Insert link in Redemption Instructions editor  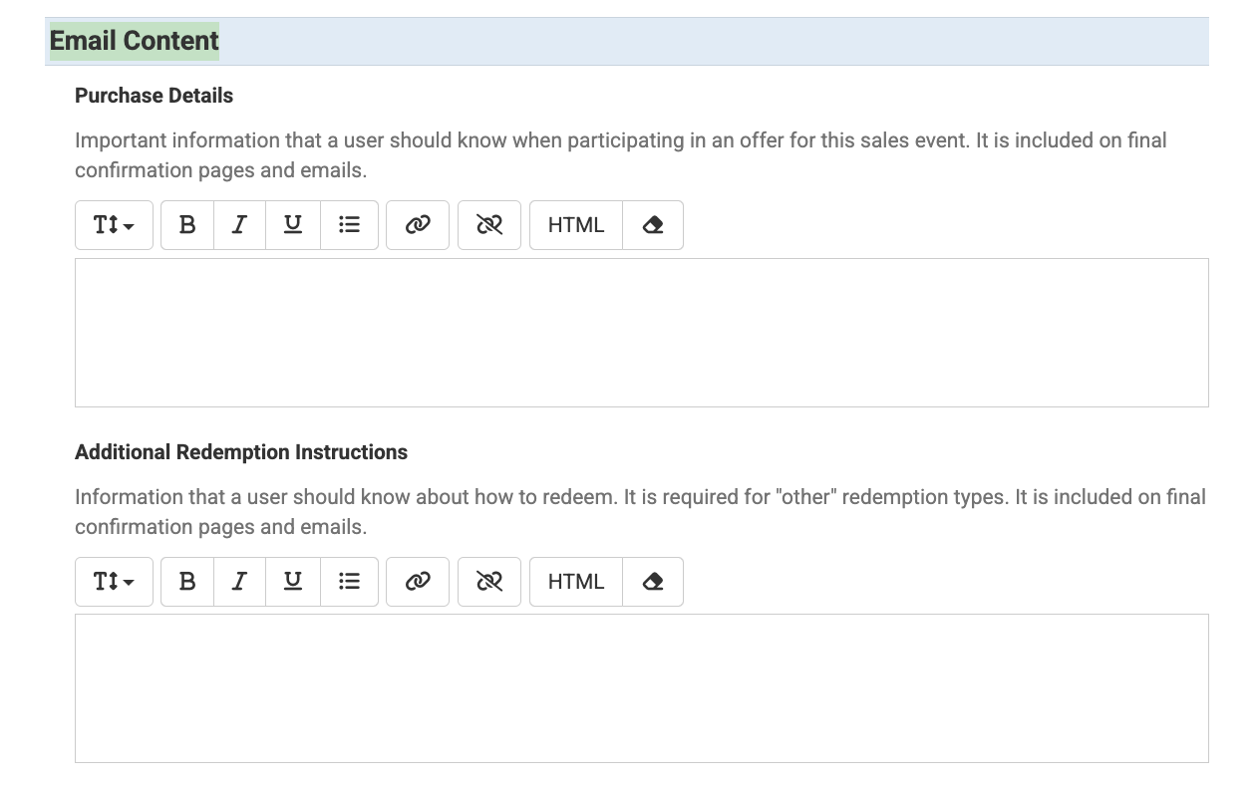coord(418,582)
